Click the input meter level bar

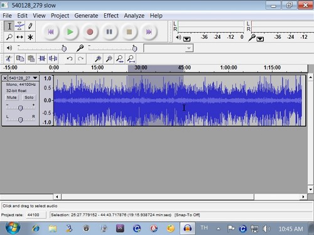coord(283,26)
